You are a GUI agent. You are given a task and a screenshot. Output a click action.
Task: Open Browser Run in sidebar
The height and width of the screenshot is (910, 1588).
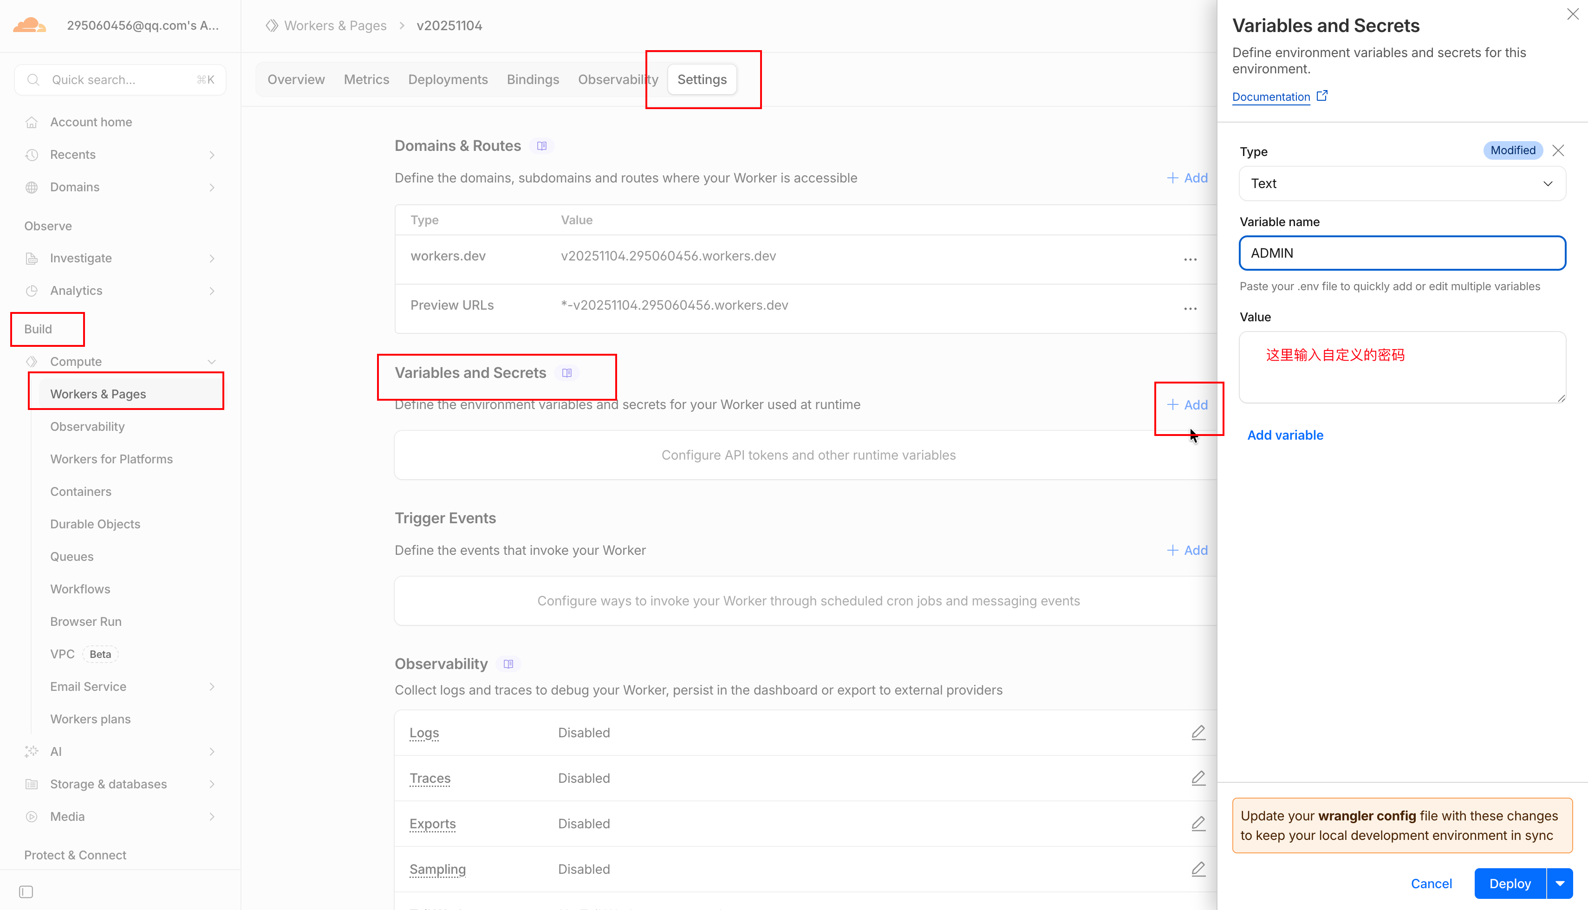[85, 622]
